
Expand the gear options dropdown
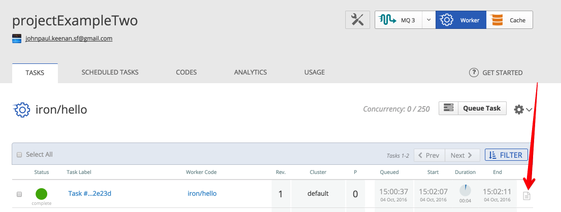(x=523, y=110)
